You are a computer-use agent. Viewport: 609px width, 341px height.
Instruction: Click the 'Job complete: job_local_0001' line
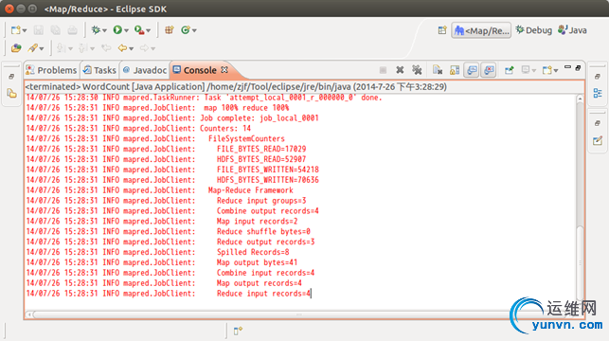pos(172,118)
